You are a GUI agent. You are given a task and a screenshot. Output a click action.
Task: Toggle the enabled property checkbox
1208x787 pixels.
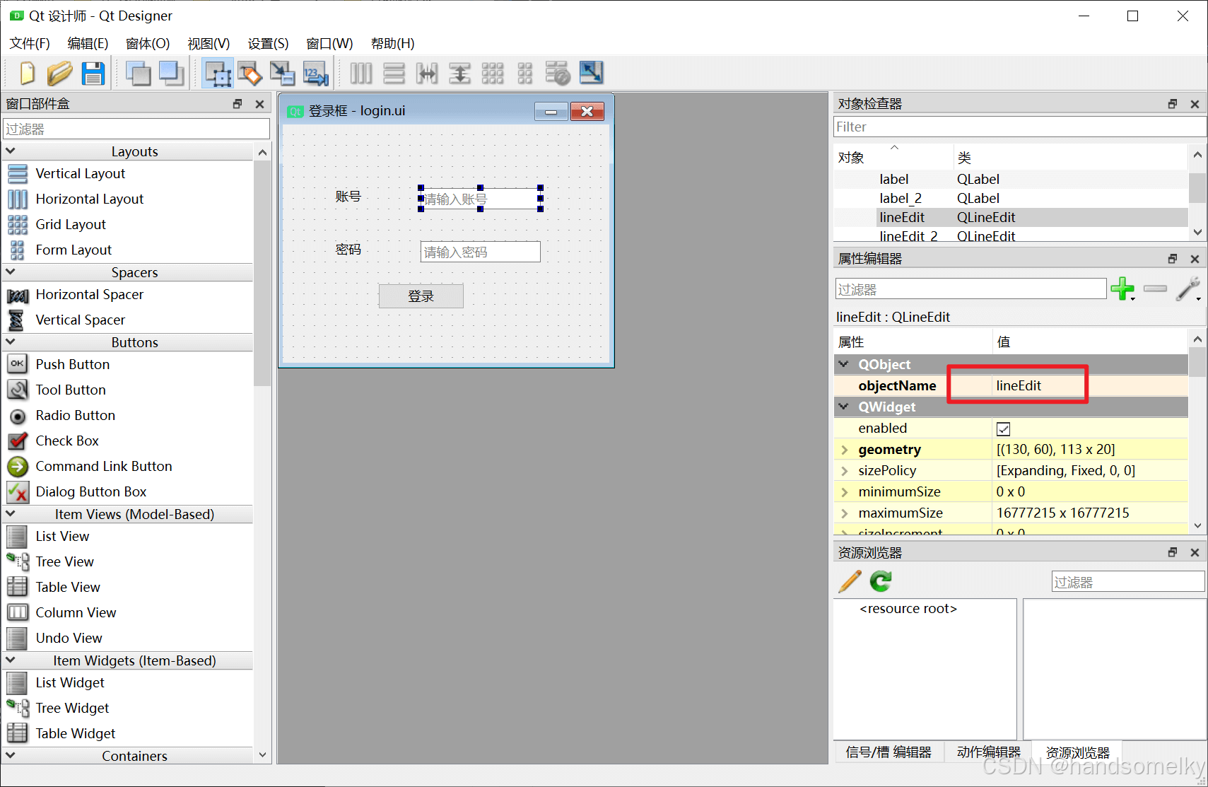tap(1003, 429)
